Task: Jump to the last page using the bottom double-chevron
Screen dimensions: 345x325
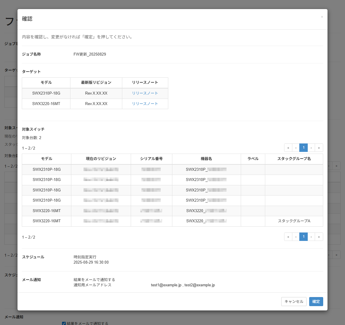Action: click(x=319, y=237)
